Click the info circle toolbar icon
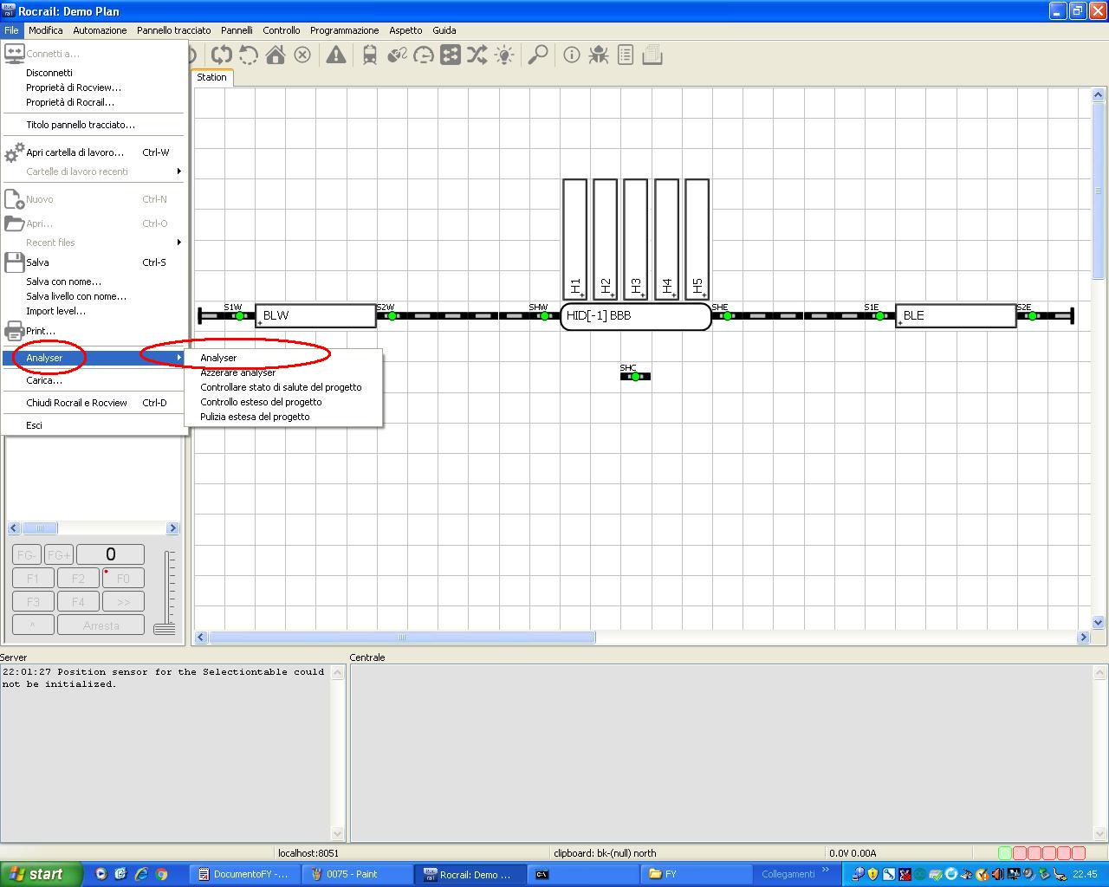The image size is (1109, 887). click(572, 55)
